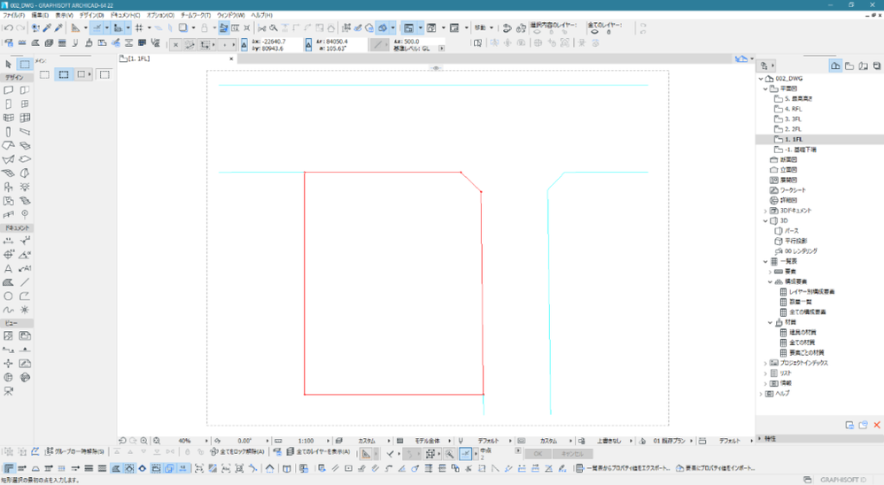Open the 0.00° orientation dropdown arrow

coord(267,441)
